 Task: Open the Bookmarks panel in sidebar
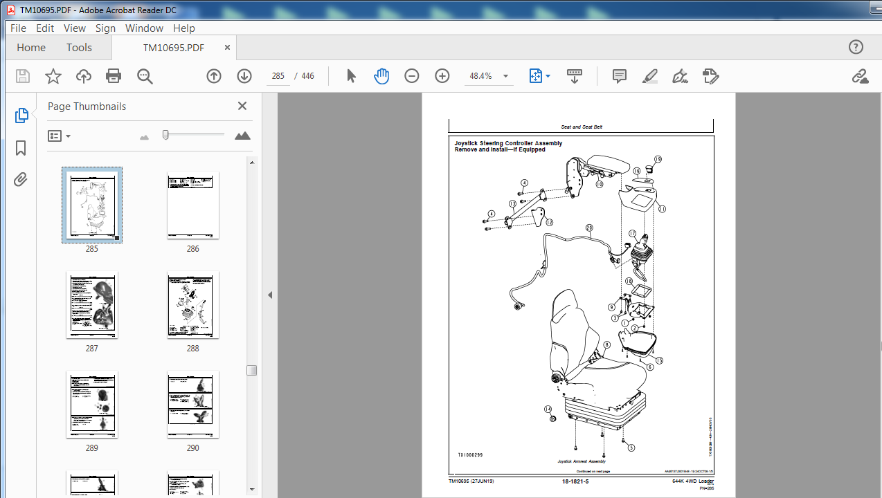pos(21,148)
